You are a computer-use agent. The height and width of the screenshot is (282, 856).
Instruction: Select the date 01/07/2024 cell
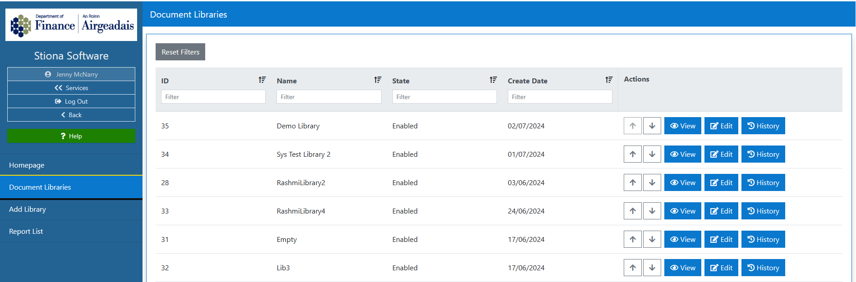tap(526, 154)
